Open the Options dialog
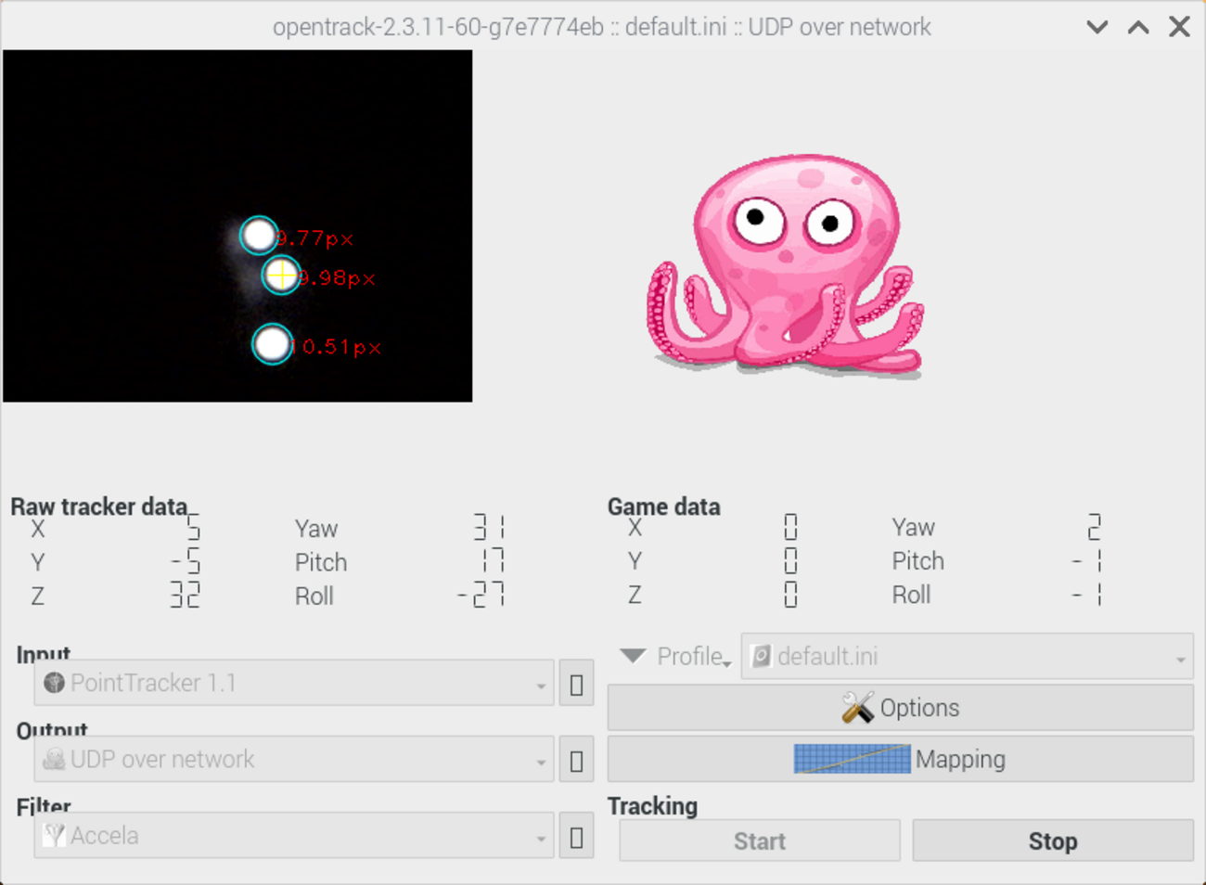This screenshot has width=1206, height=885. click(x=900, y=708)
